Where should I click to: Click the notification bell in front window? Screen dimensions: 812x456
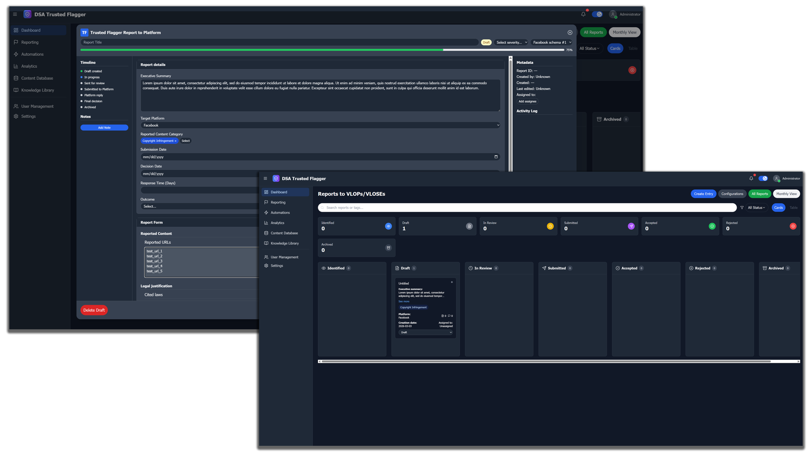[x=751, y=179]
